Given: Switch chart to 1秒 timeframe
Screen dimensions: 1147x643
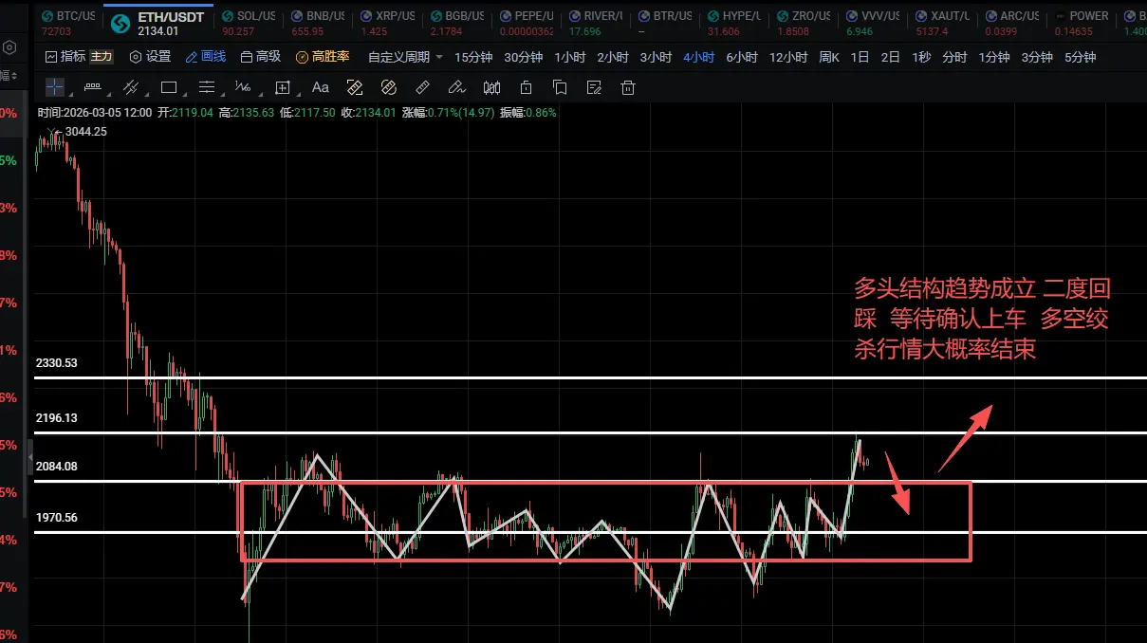Looking at the screenshot, I should (x=921, y=57).
